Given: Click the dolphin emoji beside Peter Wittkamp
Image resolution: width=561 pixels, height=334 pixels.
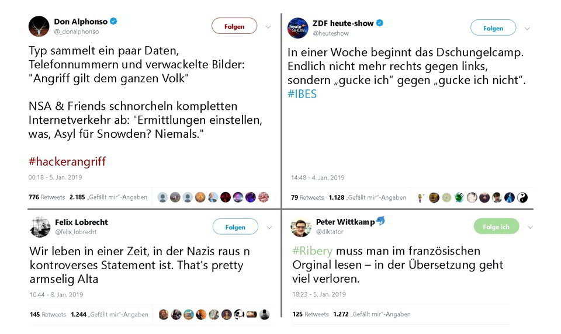Looking at the screenshot, I should pyautogui.click(x=380, y=221).
